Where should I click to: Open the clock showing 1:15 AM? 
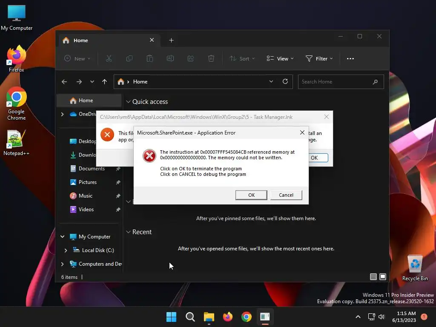coord(404,317)
